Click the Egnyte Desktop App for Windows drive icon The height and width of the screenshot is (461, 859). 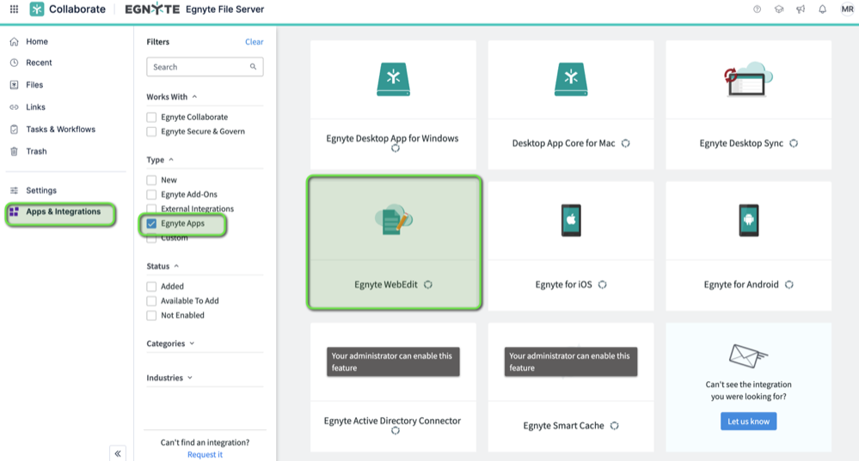click(x=393, y=79)
